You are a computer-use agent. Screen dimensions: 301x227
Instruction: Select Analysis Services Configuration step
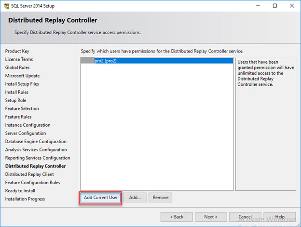click(x=36, y=150)
